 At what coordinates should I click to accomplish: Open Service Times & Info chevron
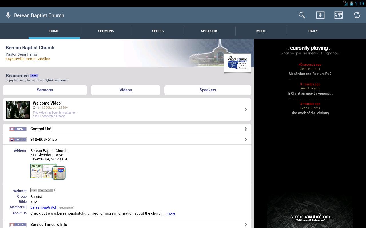point(246,225)
